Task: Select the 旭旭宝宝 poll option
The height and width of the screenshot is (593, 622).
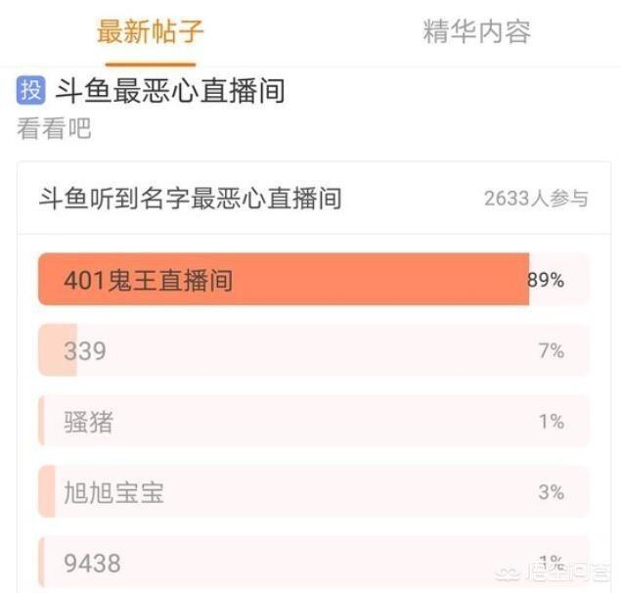Action: tap(313, 492)
